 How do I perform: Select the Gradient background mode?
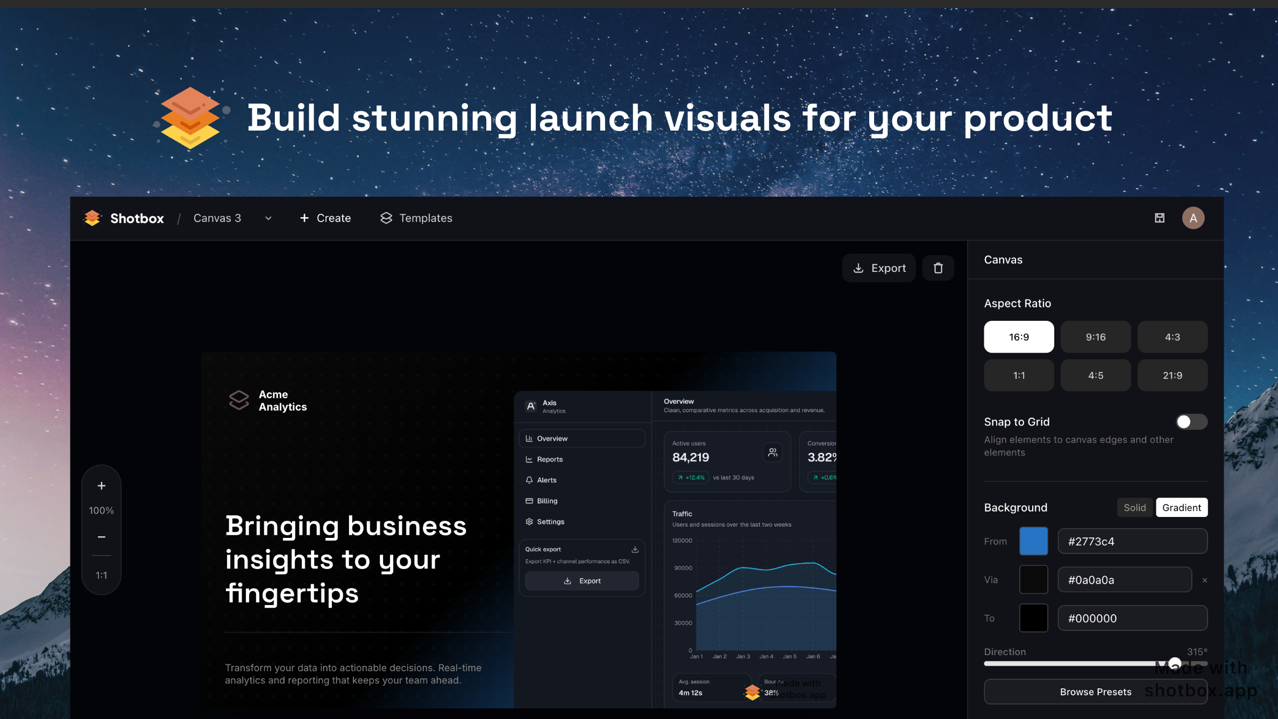[1182, 507]
